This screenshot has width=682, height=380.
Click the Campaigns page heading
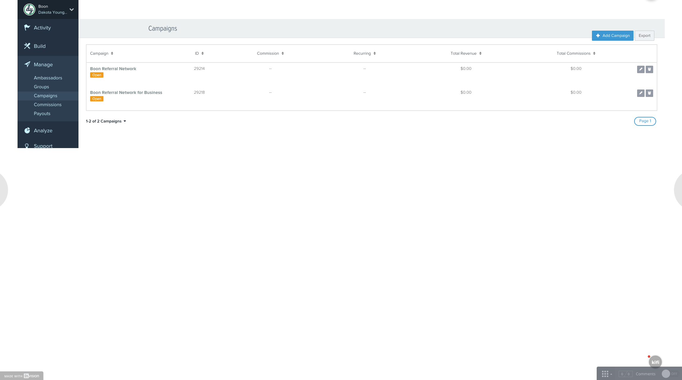[163, 29]
